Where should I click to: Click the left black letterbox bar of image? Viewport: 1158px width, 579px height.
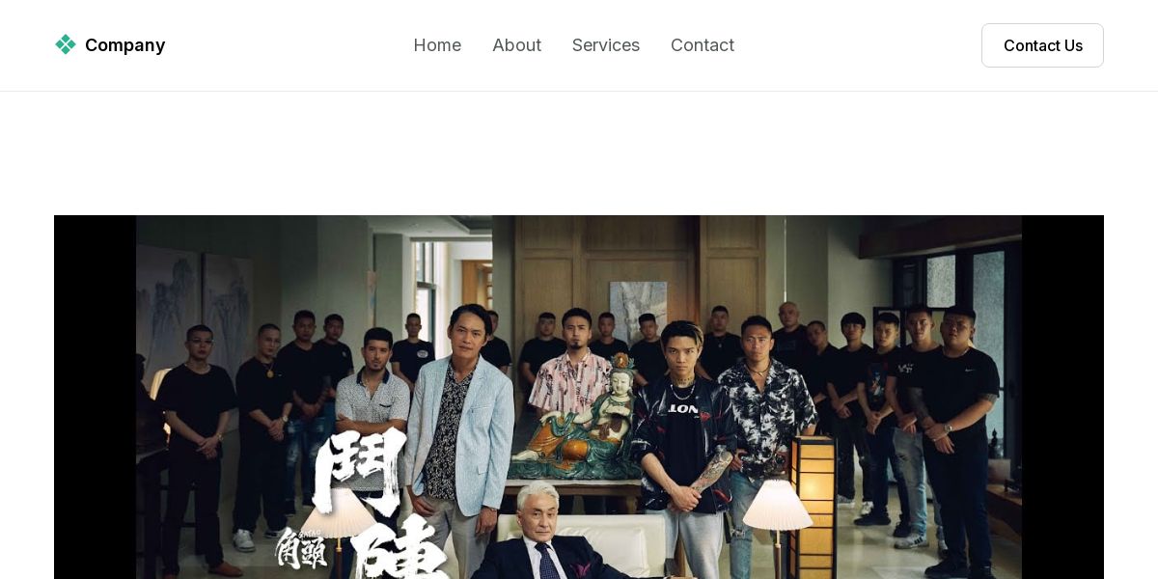[x=95, y=397]
